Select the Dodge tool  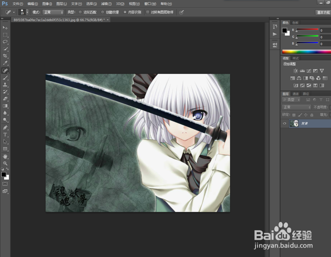click(5, 120)
